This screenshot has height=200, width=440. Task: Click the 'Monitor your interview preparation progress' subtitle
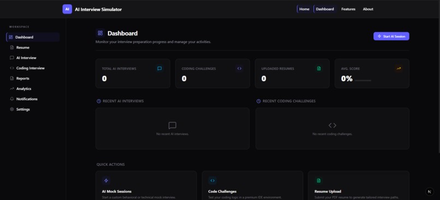click(153, 42)
